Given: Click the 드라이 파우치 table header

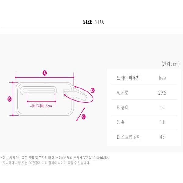Looking at the screenshot, I should 128,78.
